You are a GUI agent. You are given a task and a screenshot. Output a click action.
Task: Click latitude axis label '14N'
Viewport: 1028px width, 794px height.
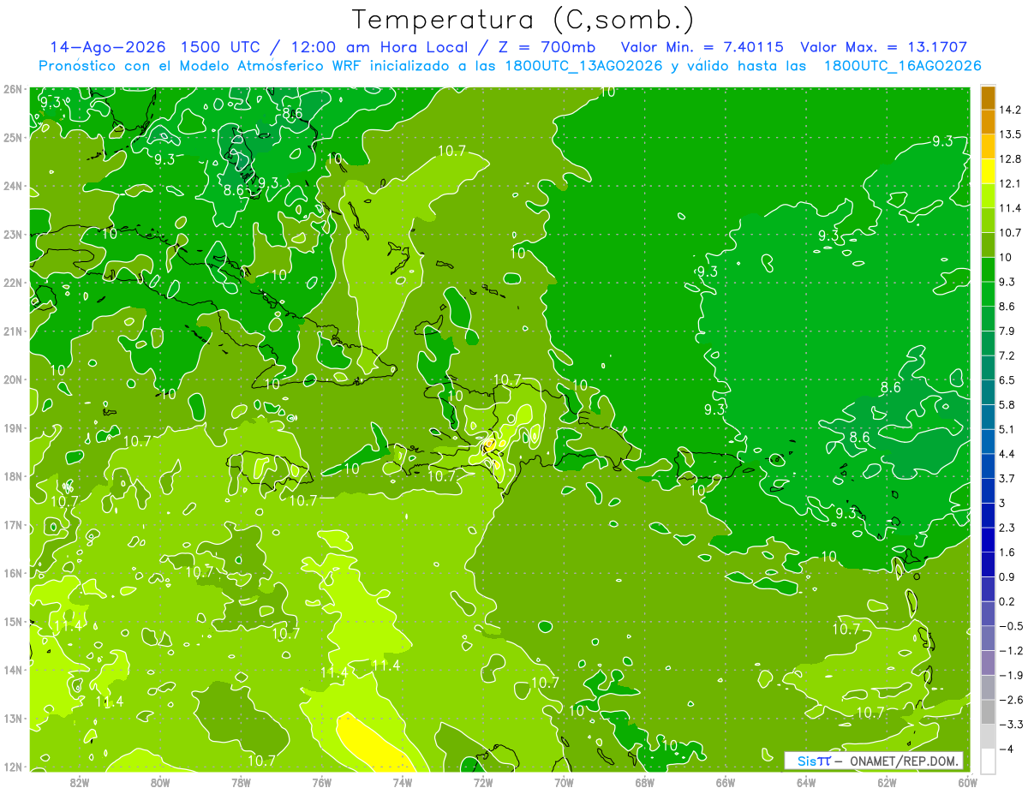point(12,670)
